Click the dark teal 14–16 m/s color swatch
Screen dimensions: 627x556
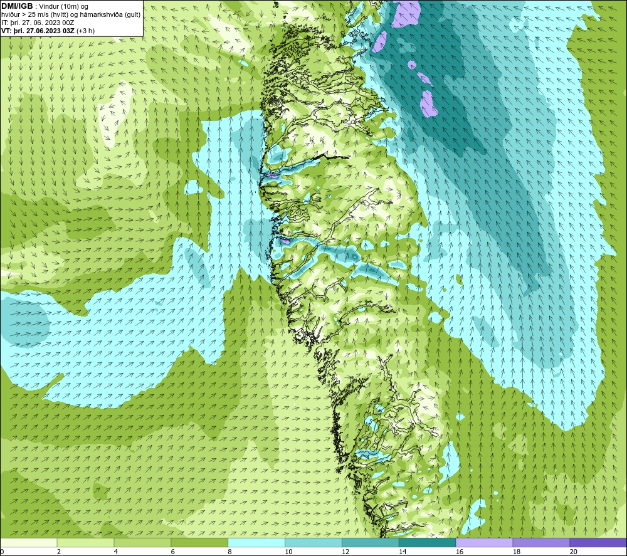point(428,542)
